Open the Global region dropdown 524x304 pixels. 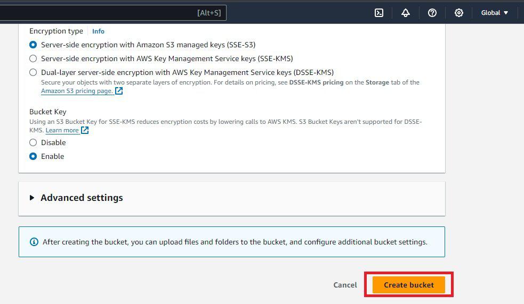click(x=495, y=13)
